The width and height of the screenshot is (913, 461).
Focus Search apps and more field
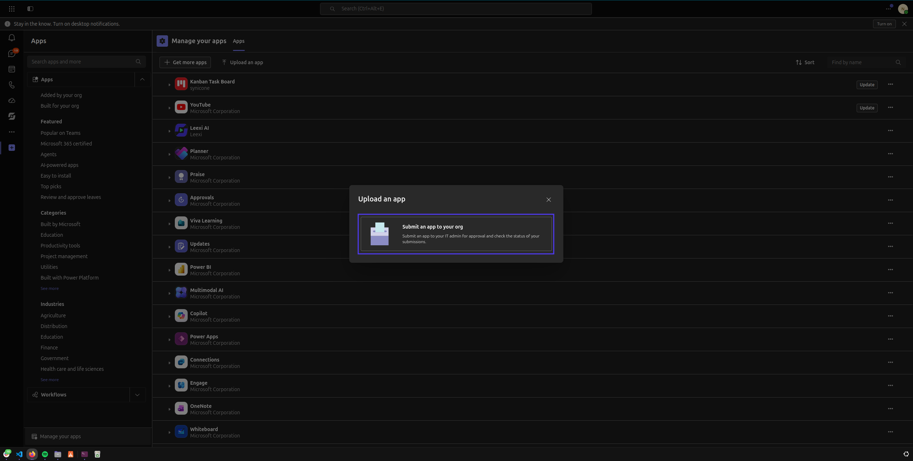[86, 62]
